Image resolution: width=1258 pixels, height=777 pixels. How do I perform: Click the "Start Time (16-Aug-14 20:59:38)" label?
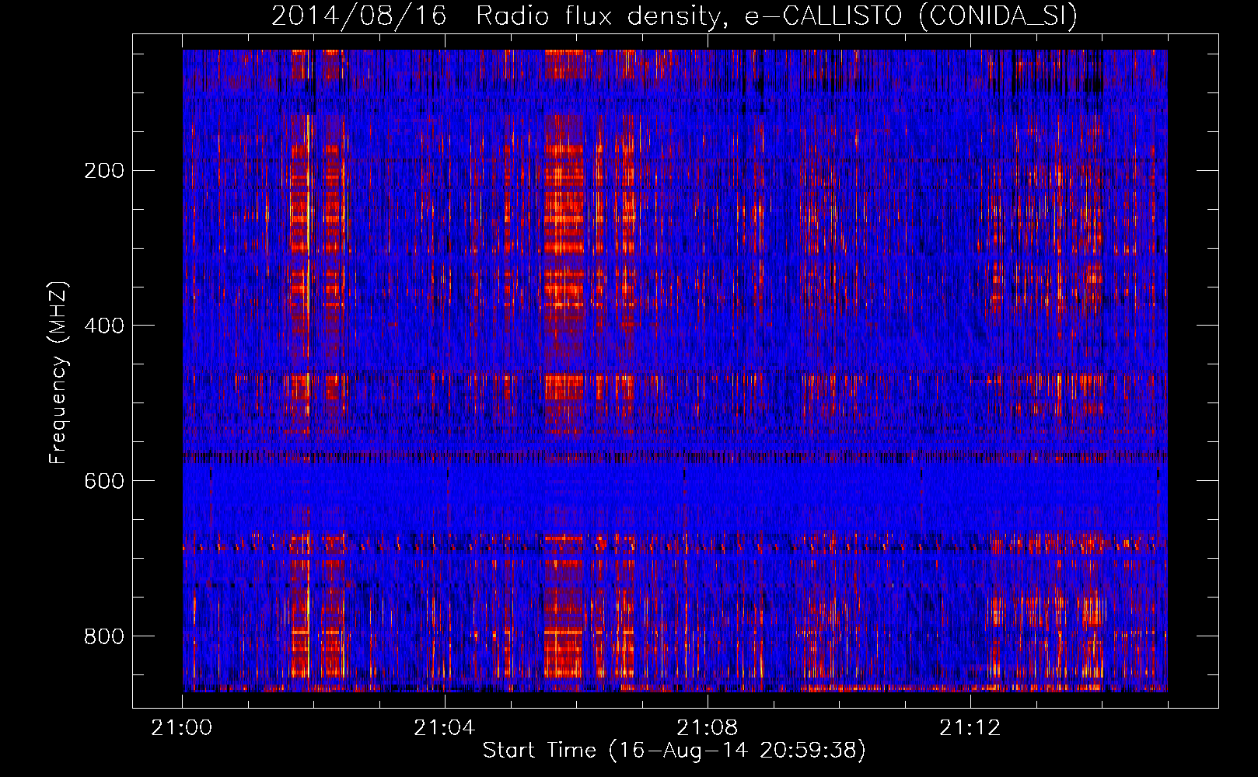point(674,751)
